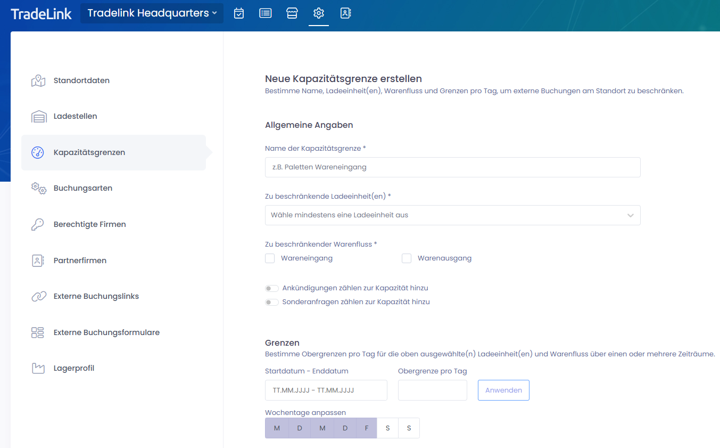720x448 pixels.
Task: Check the Wareneingang checkbox
Action: (270, 258)
